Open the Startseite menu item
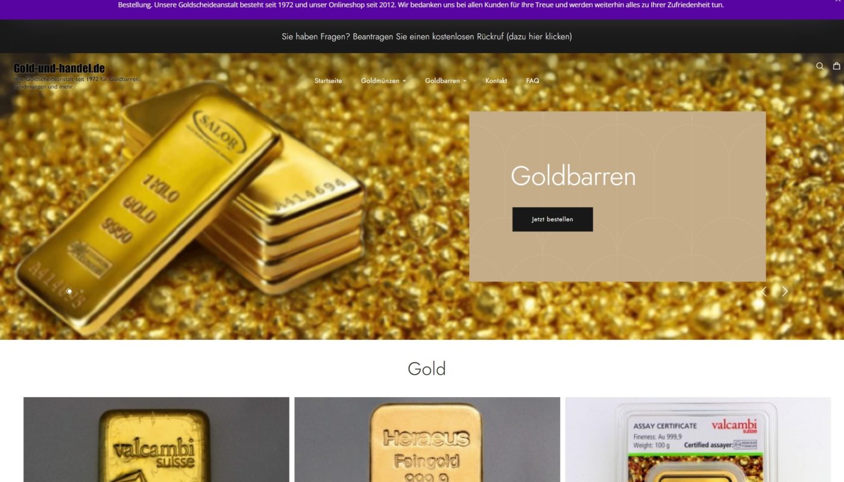The width and height of the screenshot is (844, 482). (328, 81)
